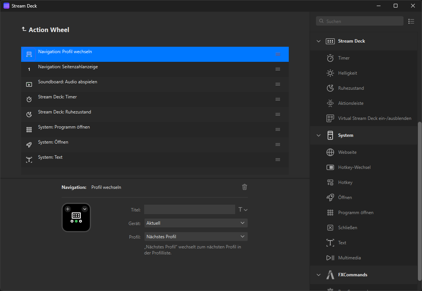The image size is (422, 291).
Task: Add icon with plus on key preview
Action: pyautogui.click(x=68, y=209)
